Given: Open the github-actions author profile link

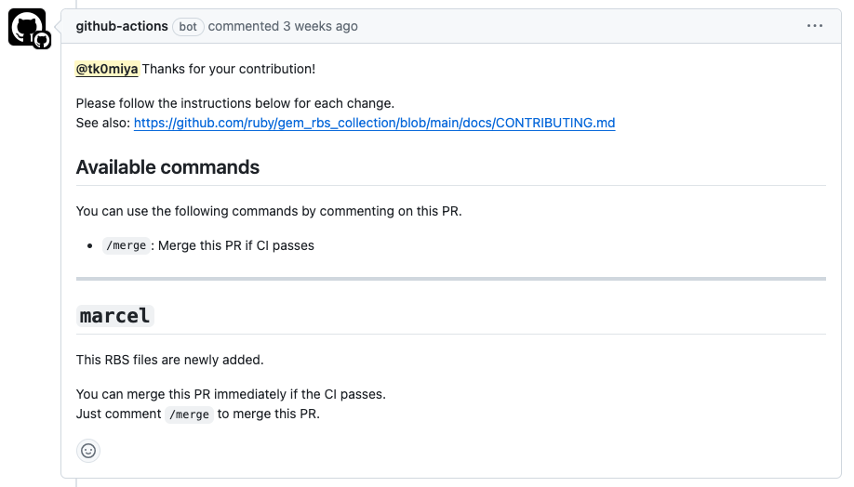Looking at the screenshot, I should [122, 26].
